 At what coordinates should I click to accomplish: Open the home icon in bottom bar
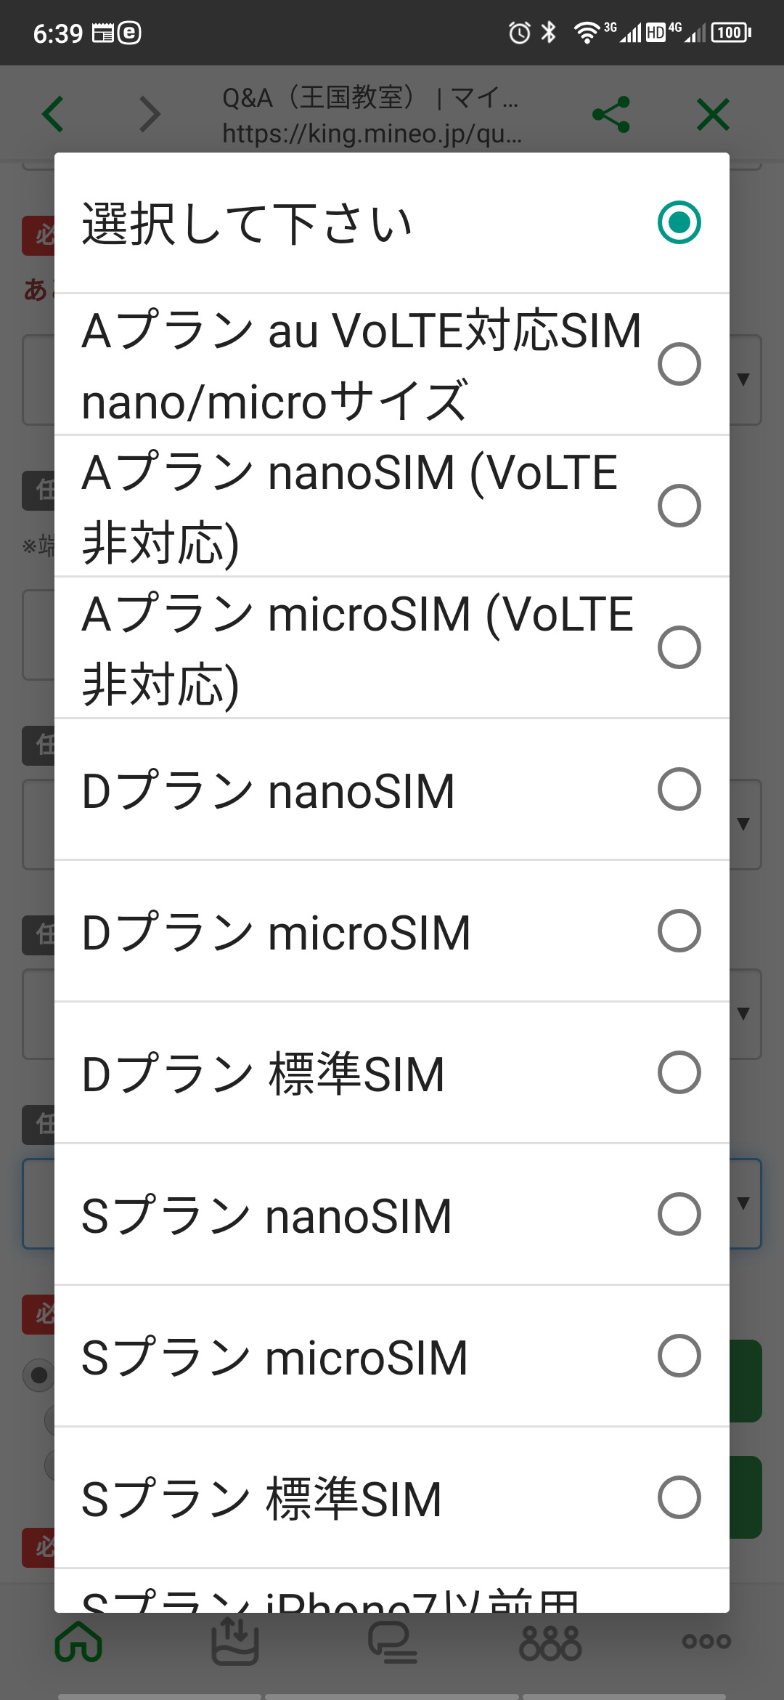[x=78, y=1642]
